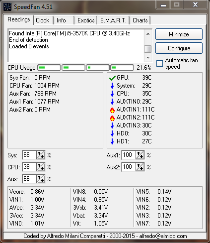Click the 'Aux2 Fan: 0 RPM' reading
This screenshot has height=243, width=210.
click(30, 110)
